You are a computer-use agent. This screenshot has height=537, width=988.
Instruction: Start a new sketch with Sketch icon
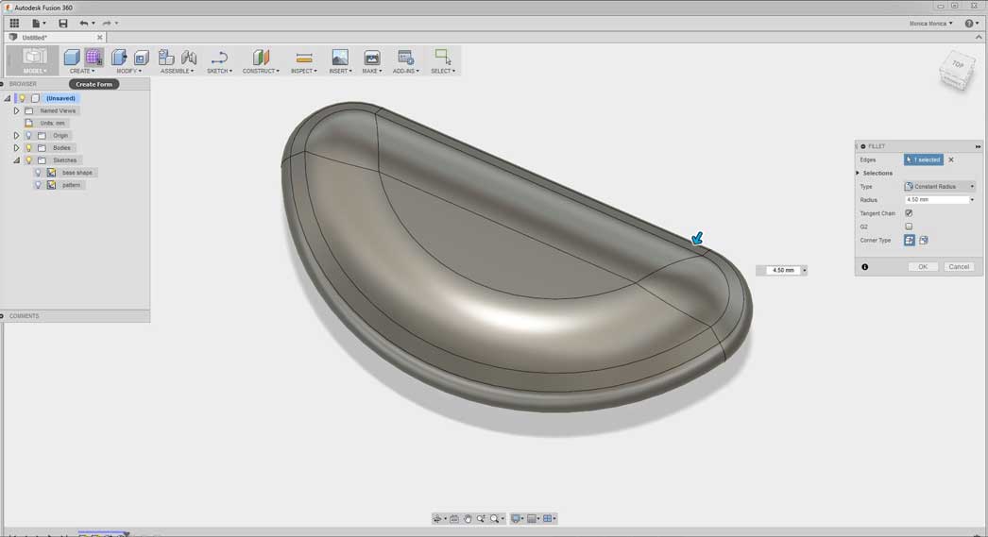pyautogui.click(x=219, y=58)
